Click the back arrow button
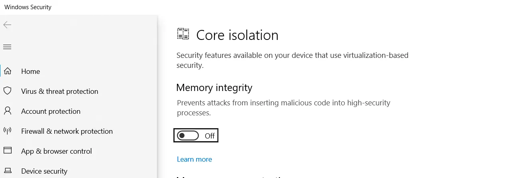524x178 pixels. point(7,25)
